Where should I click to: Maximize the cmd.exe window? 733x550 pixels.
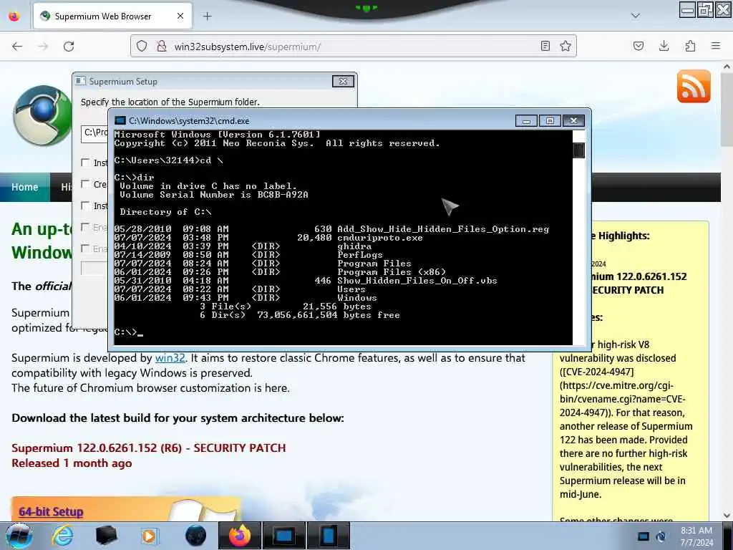click(550, 120)
